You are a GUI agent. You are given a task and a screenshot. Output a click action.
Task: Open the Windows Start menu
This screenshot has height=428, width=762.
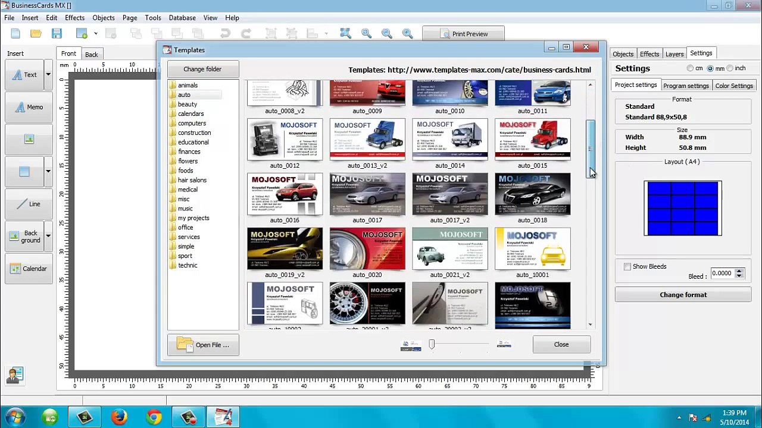(x=15, y=417)
